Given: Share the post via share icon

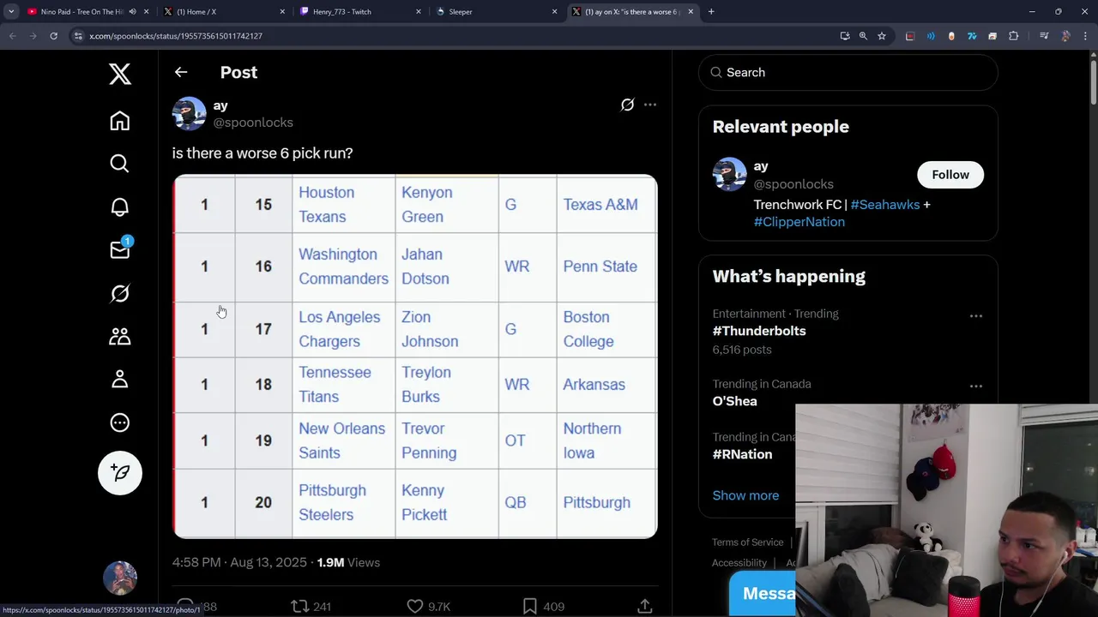Looking at the screenshot, I should click(x=645, y=606).
